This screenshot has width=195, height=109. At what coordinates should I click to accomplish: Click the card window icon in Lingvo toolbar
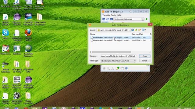122,68
